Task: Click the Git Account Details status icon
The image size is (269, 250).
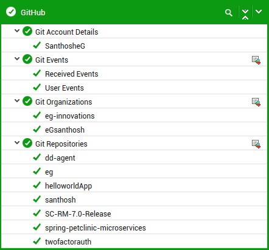Action: click(x=27, y=31)
